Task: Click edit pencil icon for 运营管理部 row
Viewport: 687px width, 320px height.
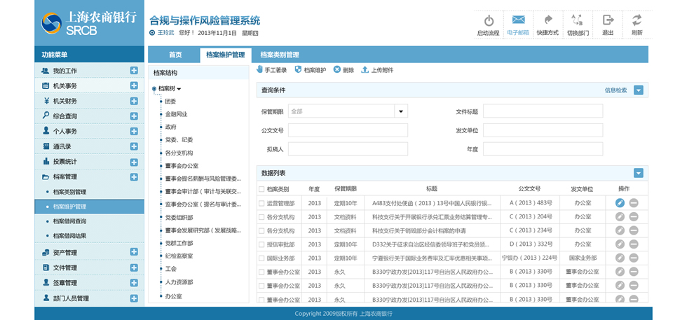Action: coord(620,203)
